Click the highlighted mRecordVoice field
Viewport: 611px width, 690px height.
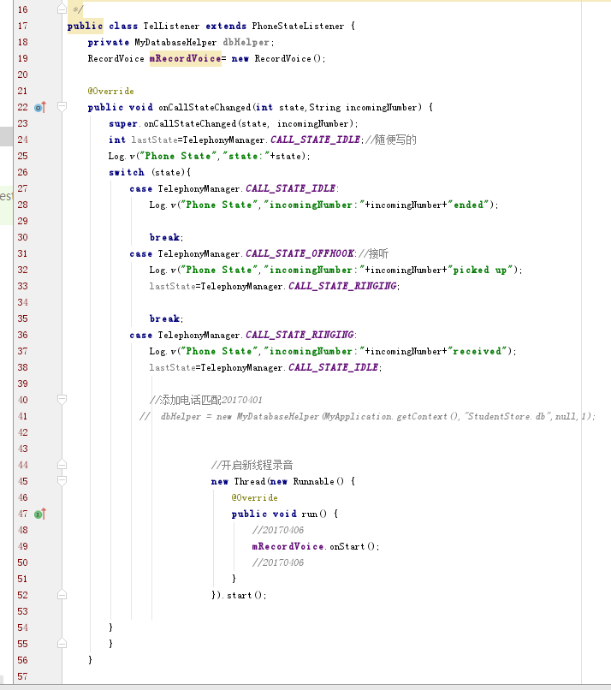(185, 58)
